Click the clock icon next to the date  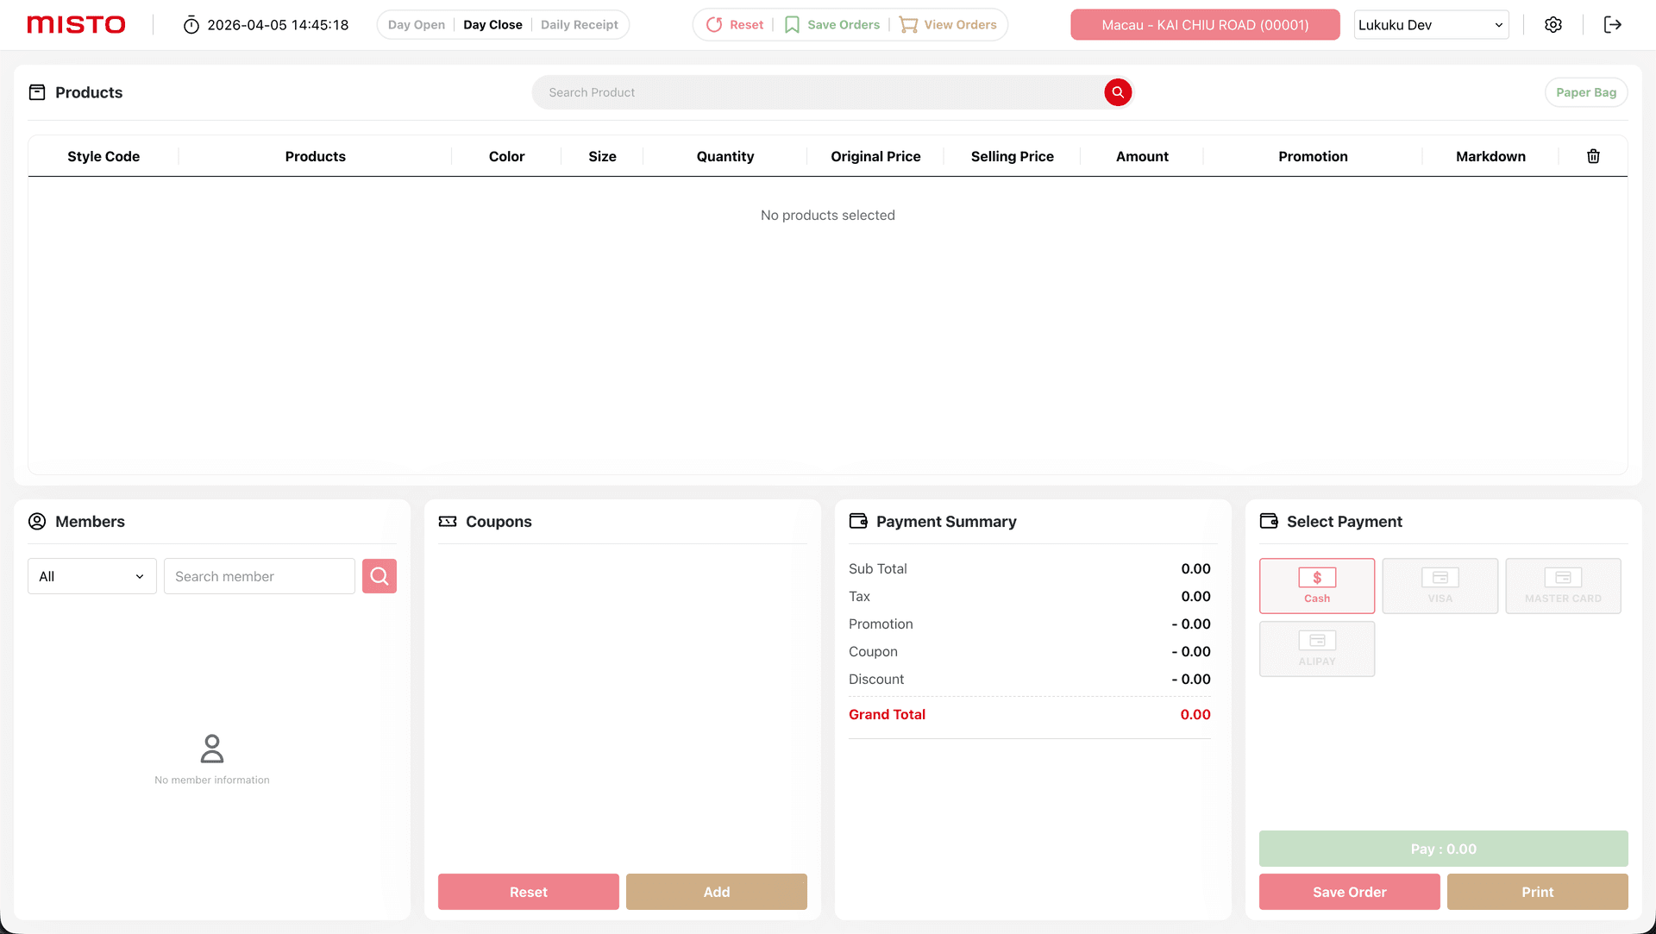191,24
